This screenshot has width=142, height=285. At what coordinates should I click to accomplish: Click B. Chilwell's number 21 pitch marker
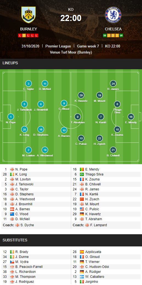tap(113, 150)
